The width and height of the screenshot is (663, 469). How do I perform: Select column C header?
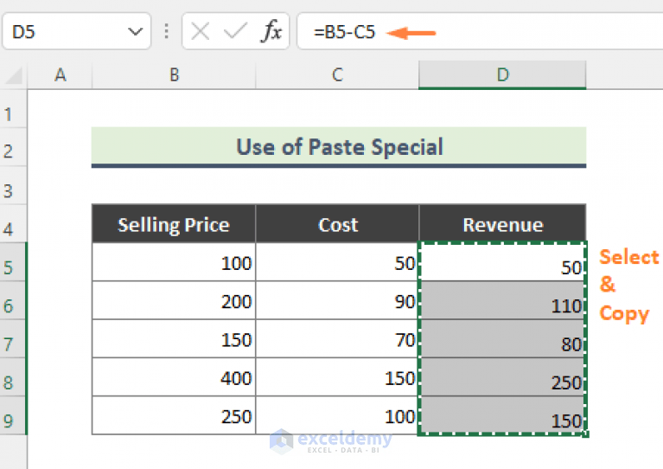(x=337, y=75)
